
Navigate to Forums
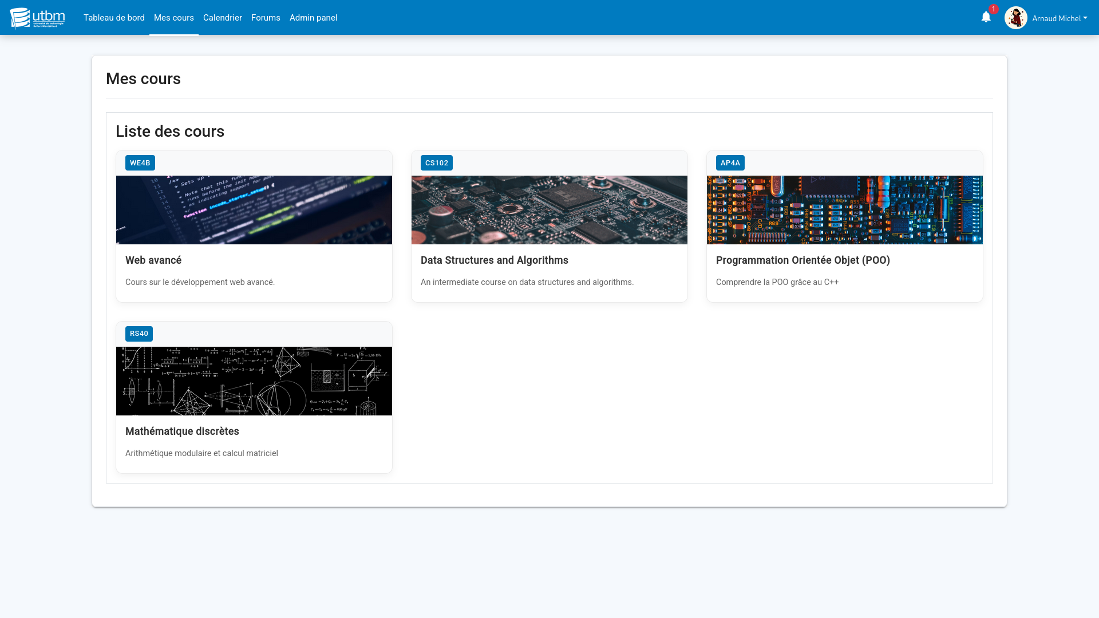coord(266,18)
